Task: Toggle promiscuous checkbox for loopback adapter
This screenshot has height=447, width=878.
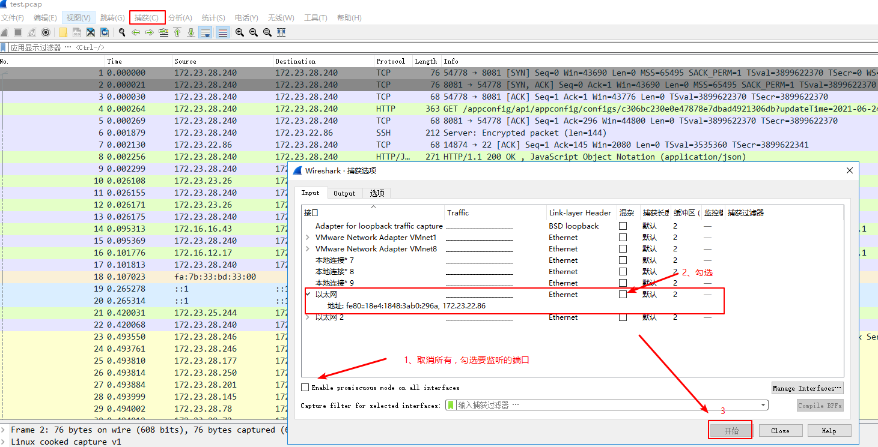Action: [x=623, y=226]
